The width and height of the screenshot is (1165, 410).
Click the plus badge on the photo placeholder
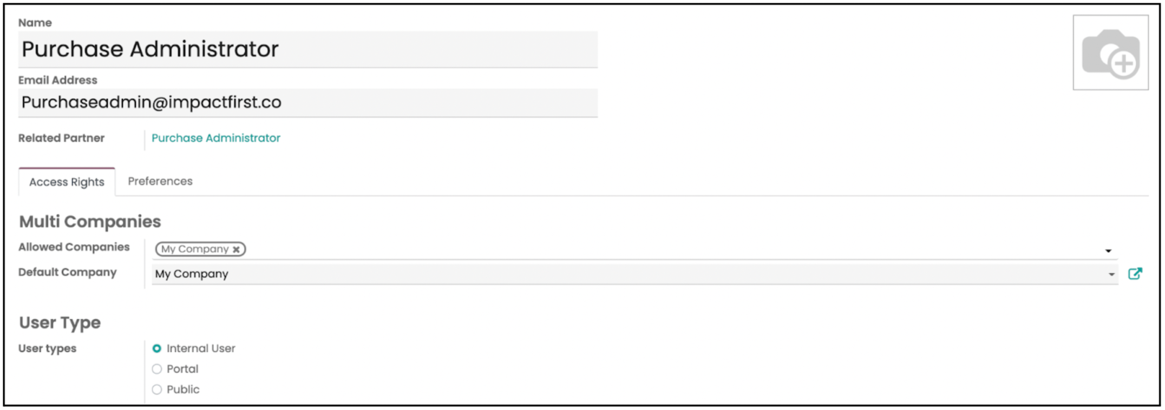(x=1124, y=64)
